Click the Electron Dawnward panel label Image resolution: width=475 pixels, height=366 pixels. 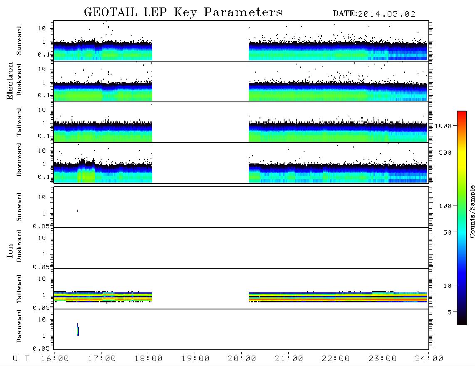19,160
